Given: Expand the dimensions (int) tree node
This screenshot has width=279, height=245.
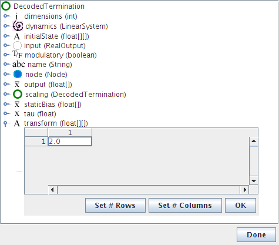Looking at the screenshot, I should [6, 16].
